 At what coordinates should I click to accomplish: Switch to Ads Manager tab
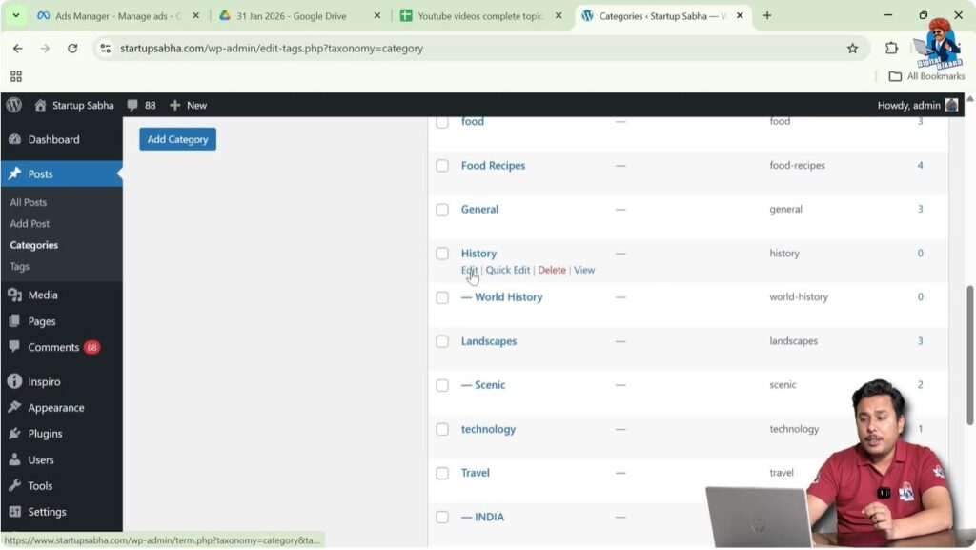(118, 16)
